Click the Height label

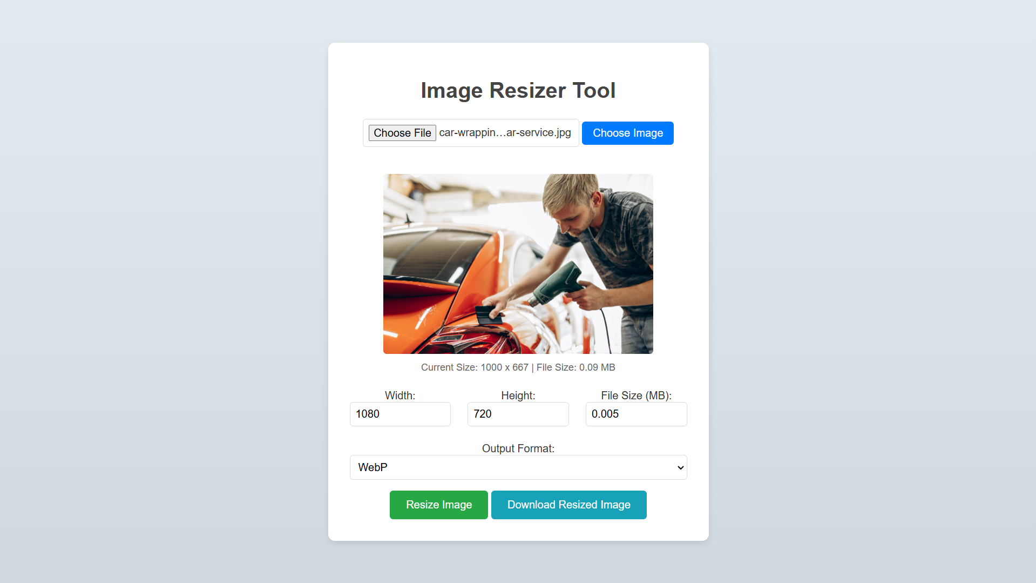click(x=518, y=396)
